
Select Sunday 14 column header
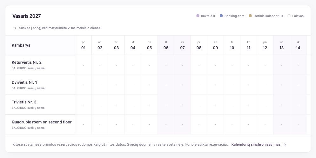click(x=298, y=45)
